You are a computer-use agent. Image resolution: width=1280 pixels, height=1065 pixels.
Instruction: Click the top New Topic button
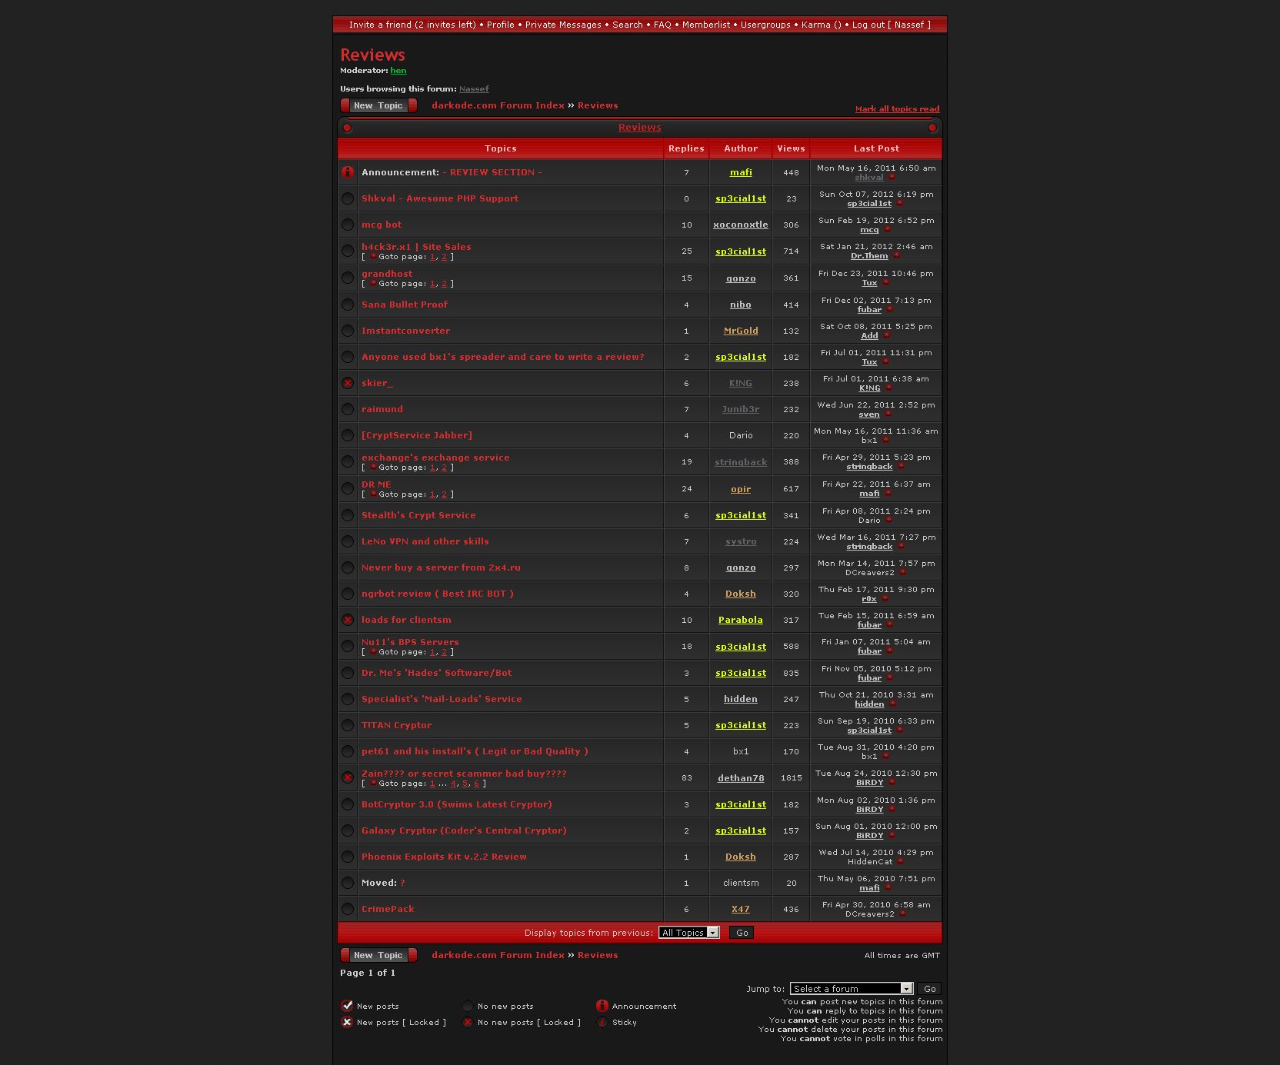[378, 105]
